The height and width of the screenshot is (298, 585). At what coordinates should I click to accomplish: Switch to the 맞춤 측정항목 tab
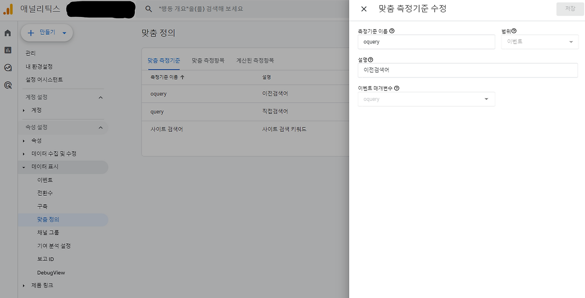[207, 60]
